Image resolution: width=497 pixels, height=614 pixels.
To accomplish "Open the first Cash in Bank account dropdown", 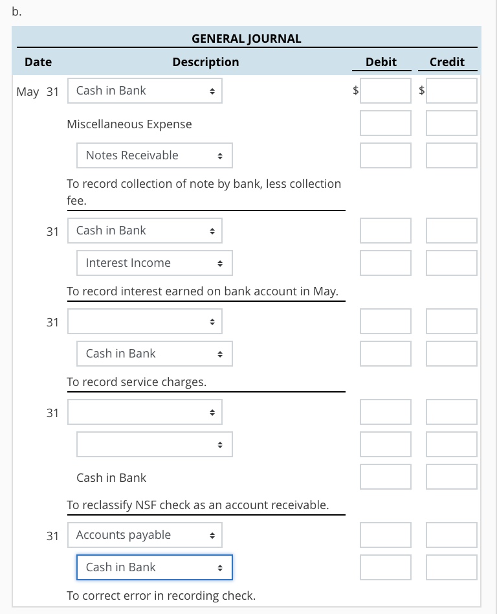I will point(144,91).
